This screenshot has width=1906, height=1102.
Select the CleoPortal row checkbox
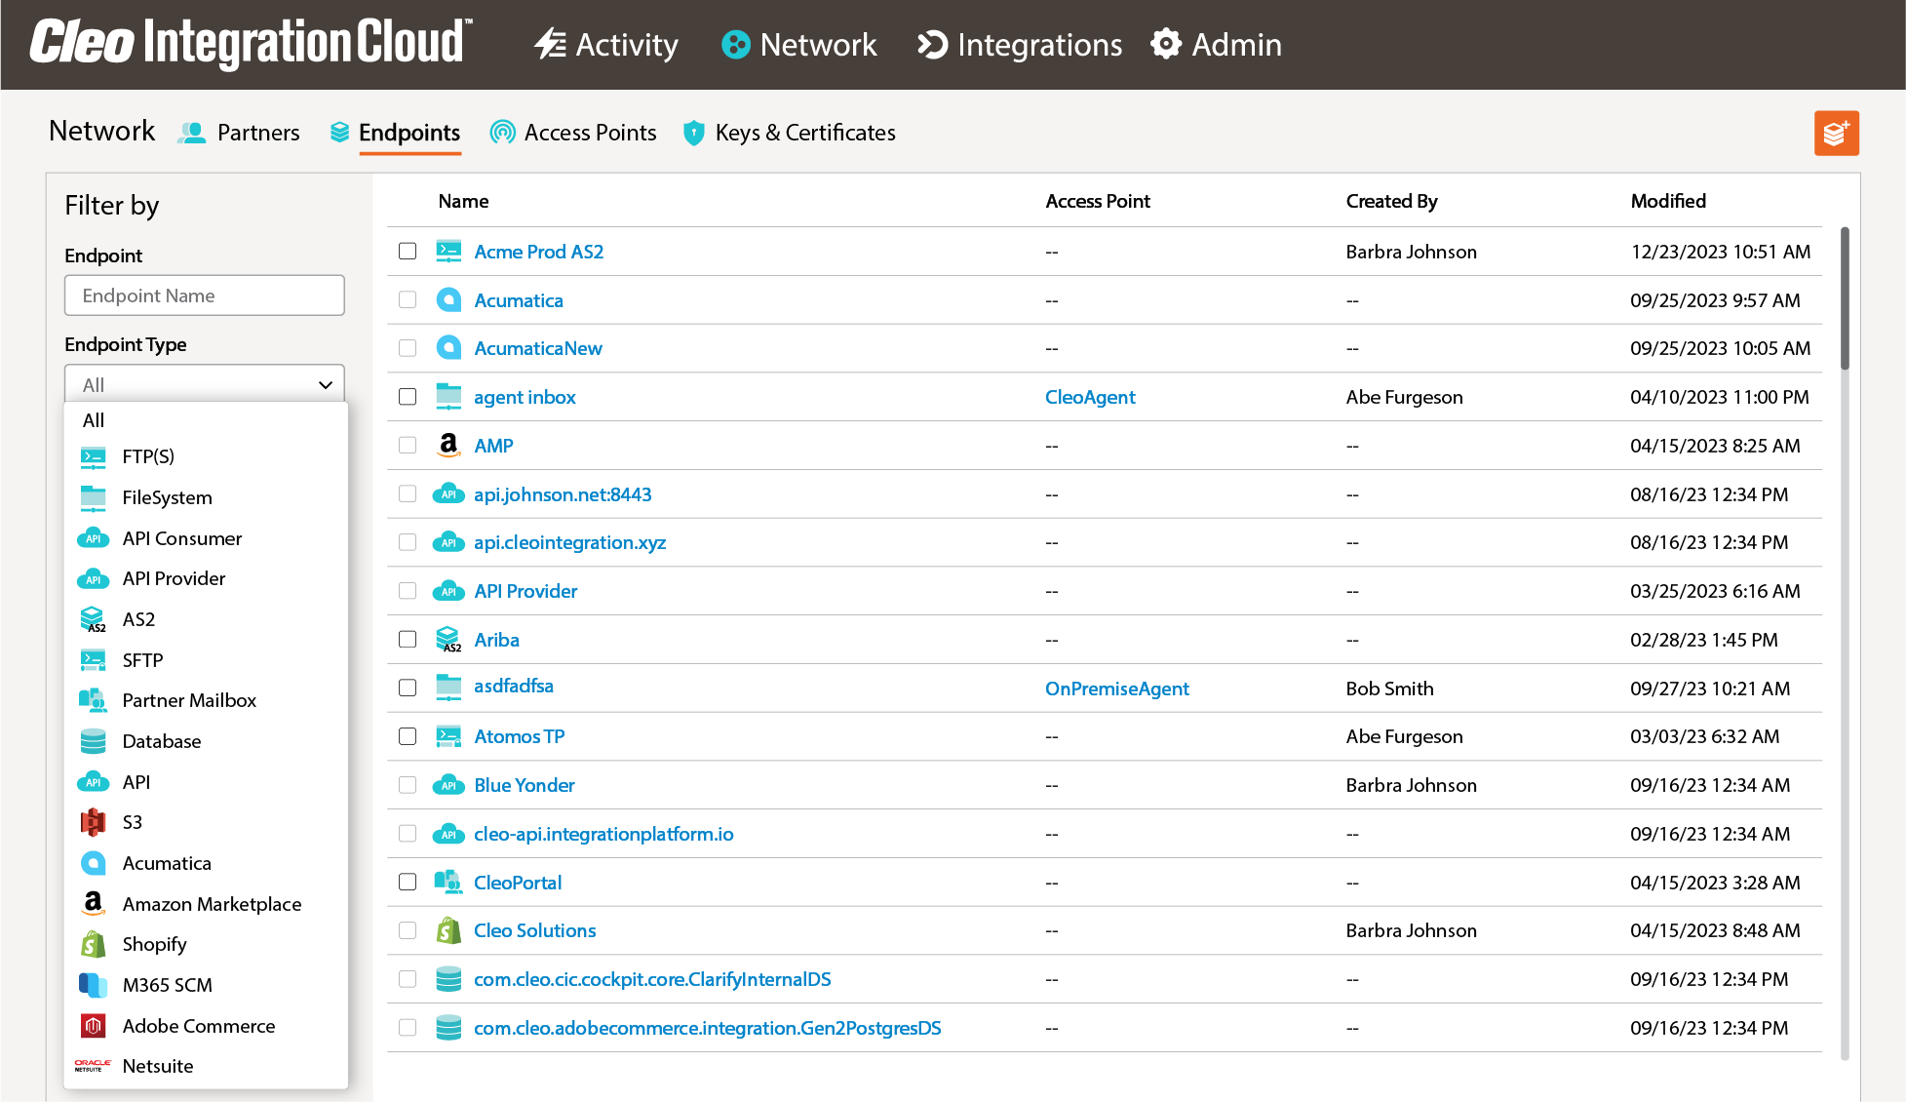(x=408, y=883)
